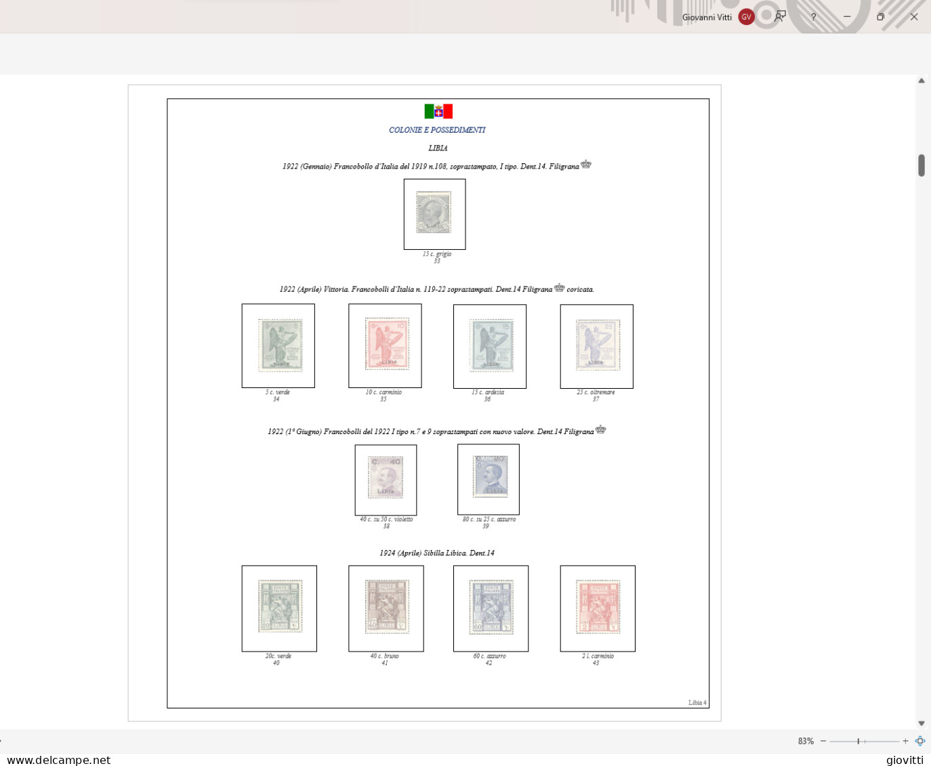Click the 15 c. grigio caption
The height and width of the screenshot is (766, 931).
coord(437,254)
